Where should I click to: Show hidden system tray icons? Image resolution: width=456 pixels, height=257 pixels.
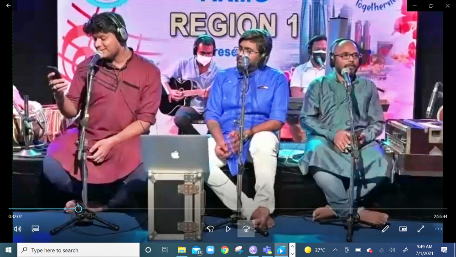click(x=335, y=250)
